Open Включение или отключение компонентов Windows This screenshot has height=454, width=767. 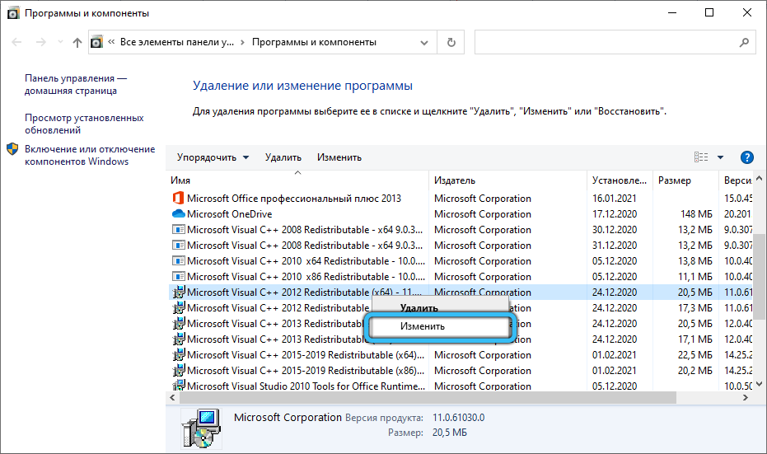tap(89, 155)
